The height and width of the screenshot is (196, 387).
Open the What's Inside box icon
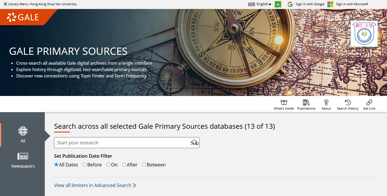pos(283,103)
